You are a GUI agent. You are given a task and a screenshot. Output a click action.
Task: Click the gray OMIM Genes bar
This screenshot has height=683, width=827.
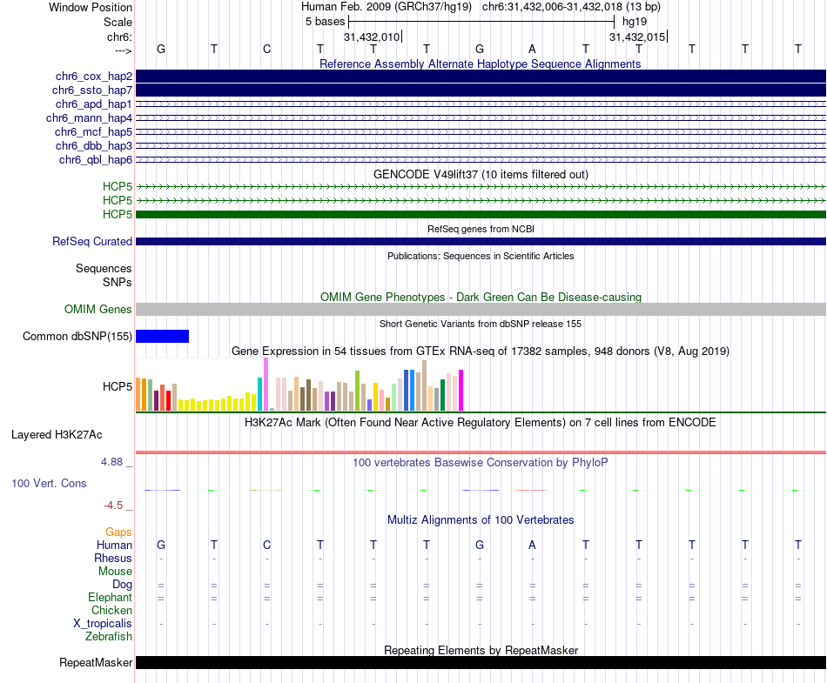click(x=481, y=310)
